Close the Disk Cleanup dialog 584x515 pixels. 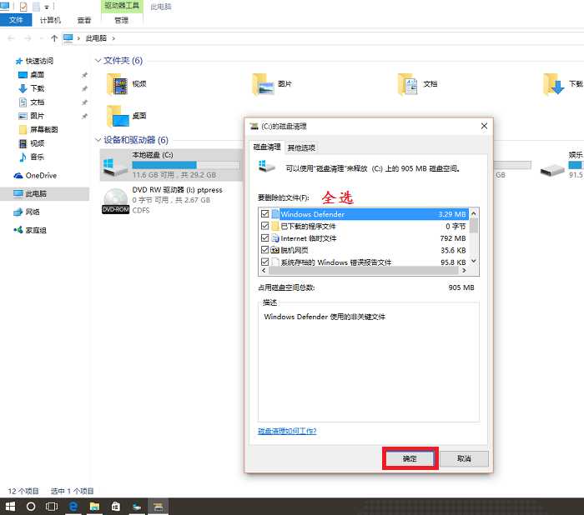point(484,126)
